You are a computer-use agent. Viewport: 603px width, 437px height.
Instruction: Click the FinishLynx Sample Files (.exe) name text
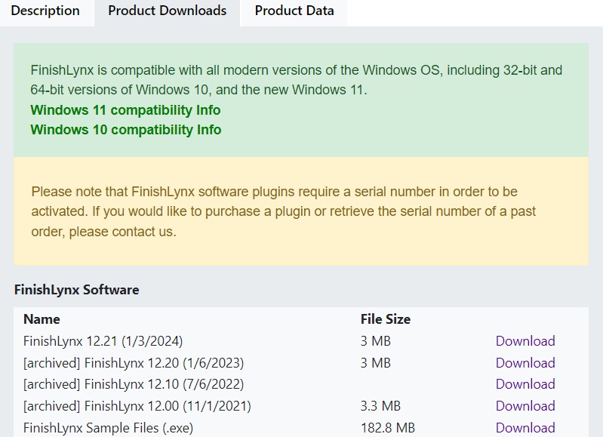click(x=108, y=428)
